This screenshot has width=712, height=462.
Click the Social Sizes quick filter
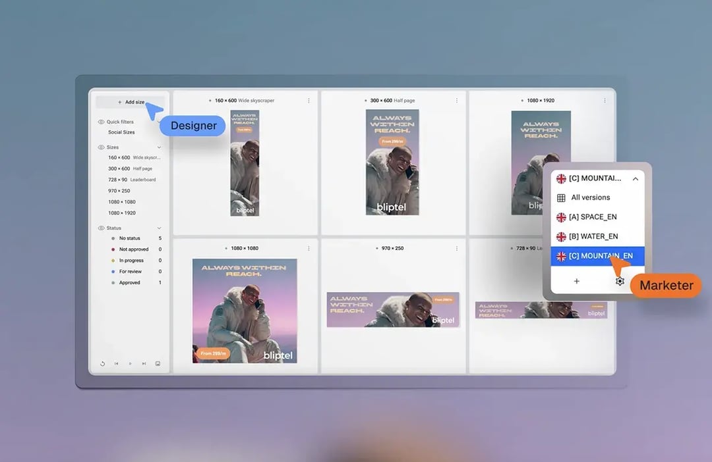pos(123,132)
